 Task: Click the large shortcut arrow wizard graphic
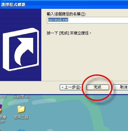[21, 49]
